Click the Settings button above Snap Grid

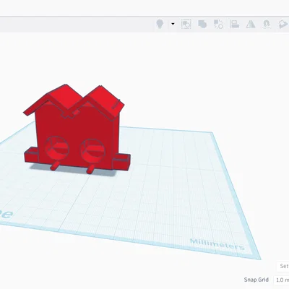click(x=282, y=266)
